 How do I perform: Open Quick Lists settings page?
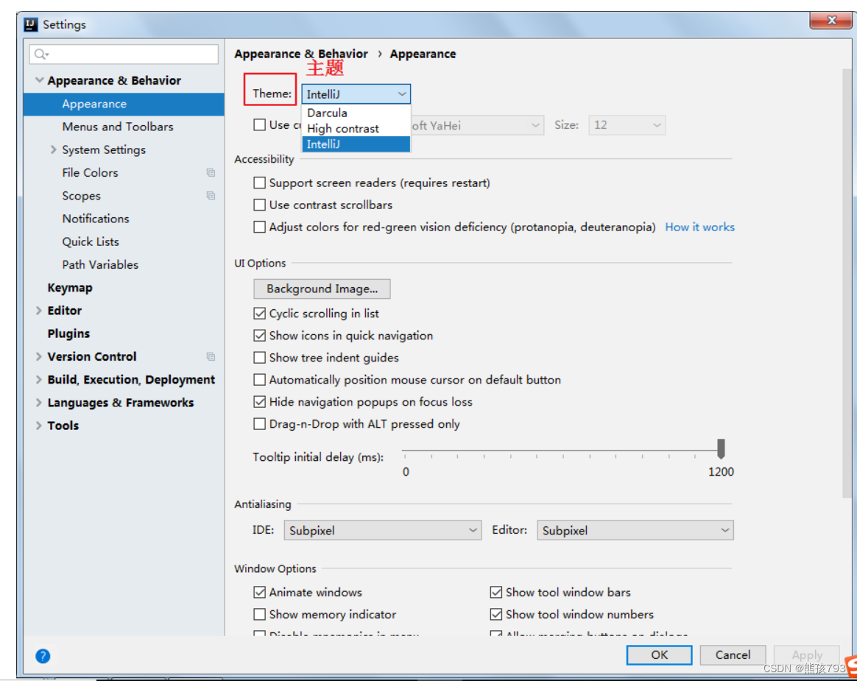coord(91,241)
